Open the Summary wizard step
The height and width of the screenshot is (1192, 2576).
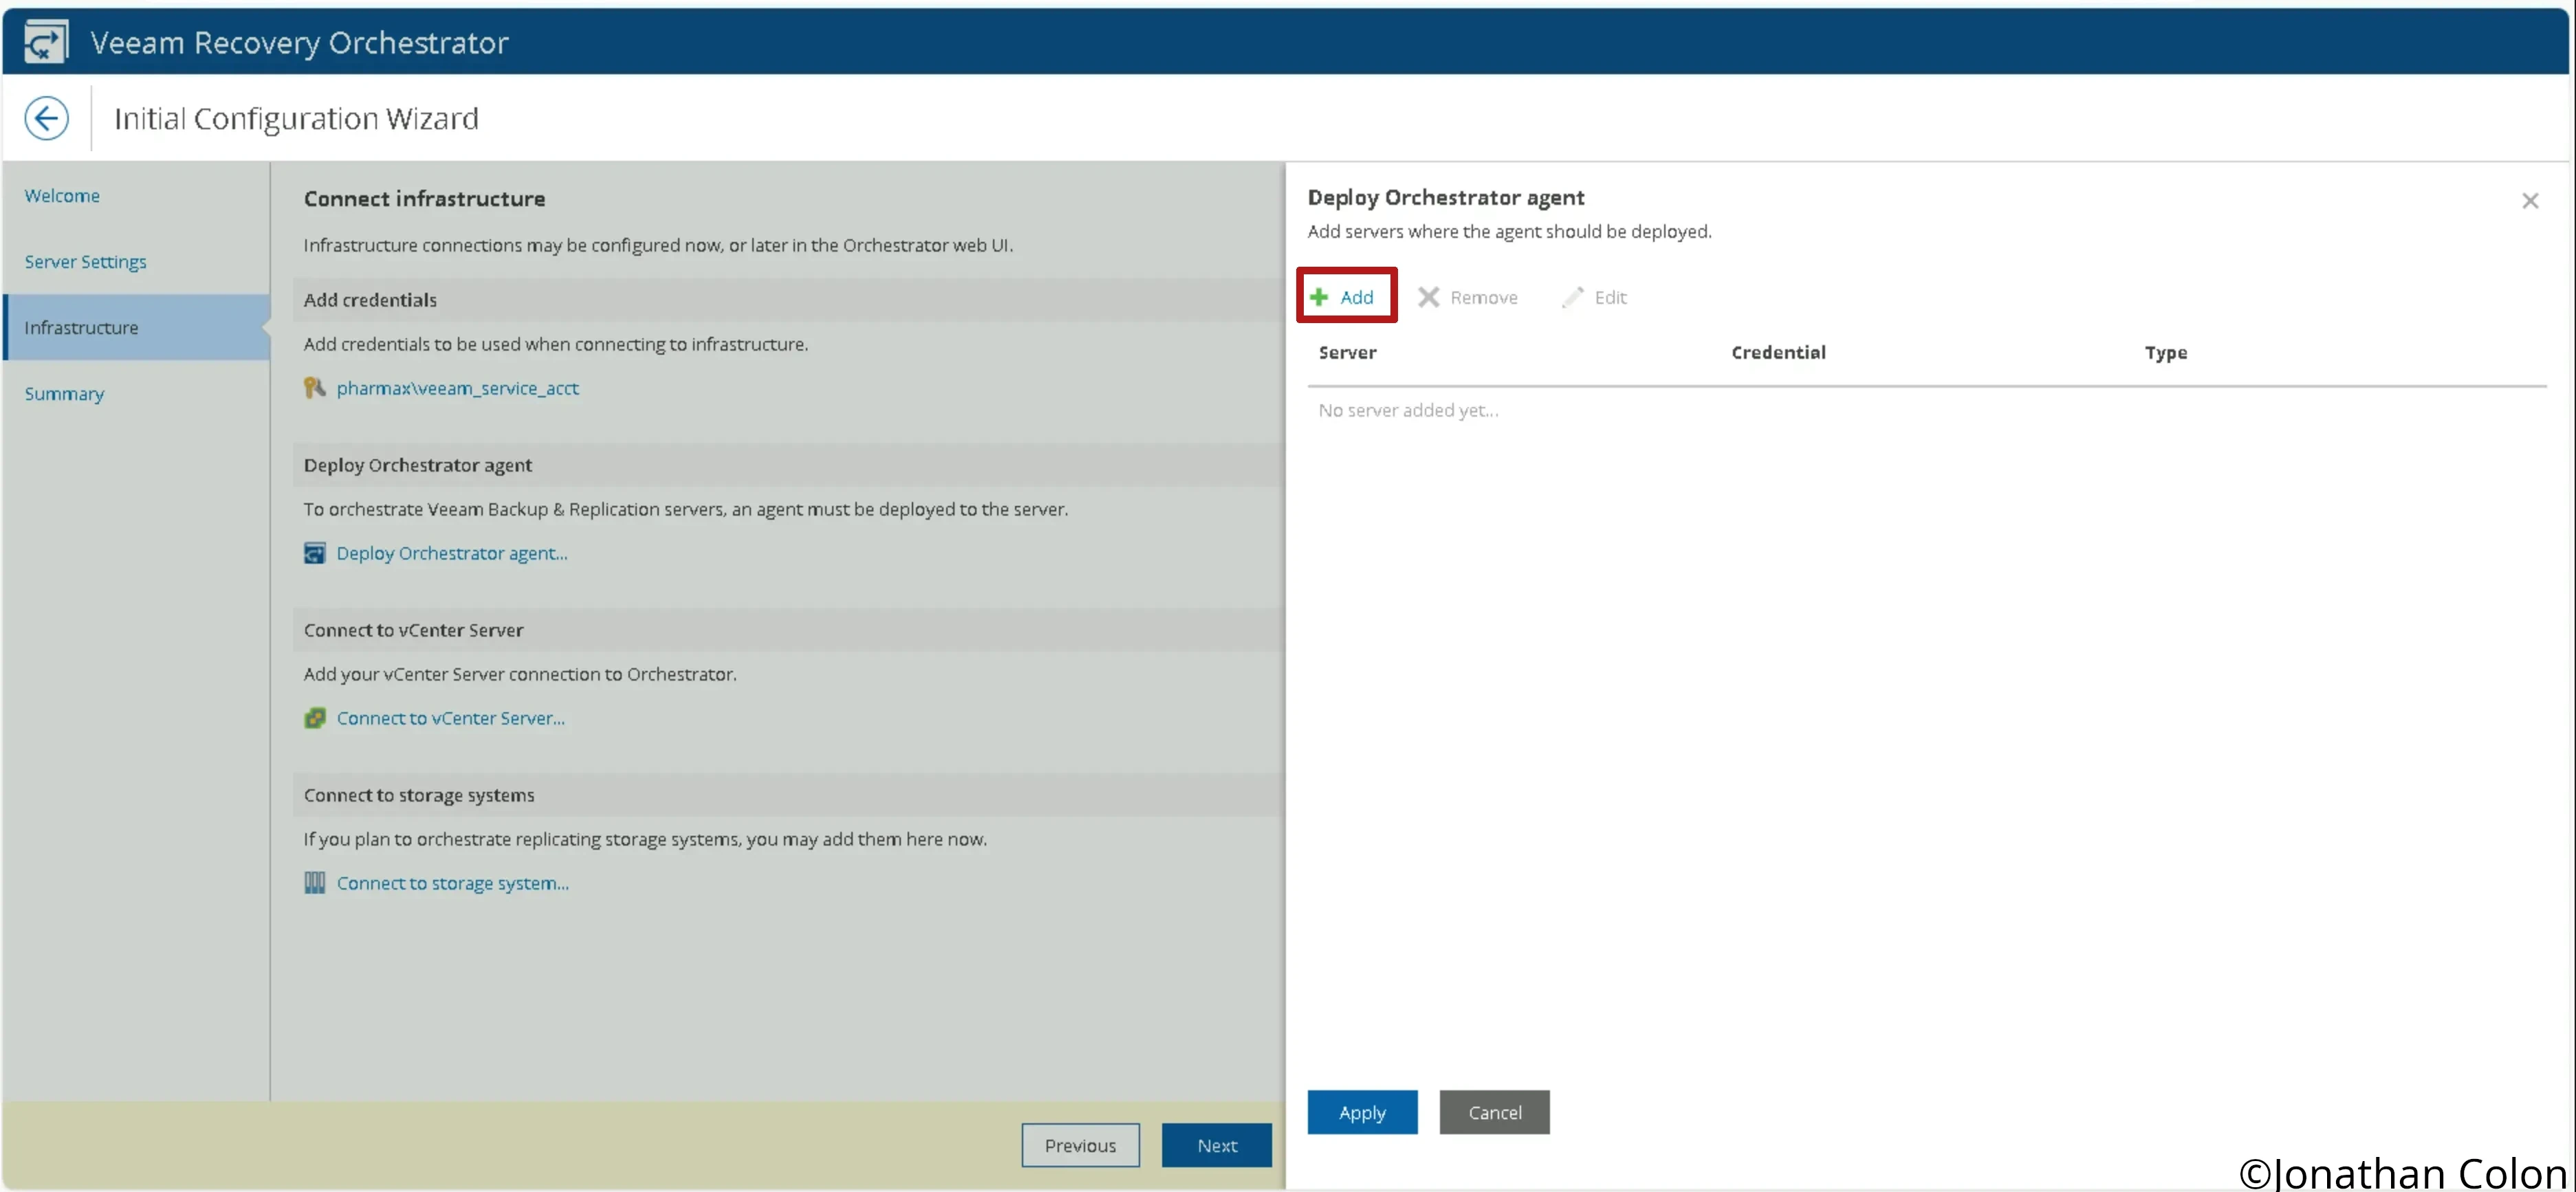tap(64, 394)
